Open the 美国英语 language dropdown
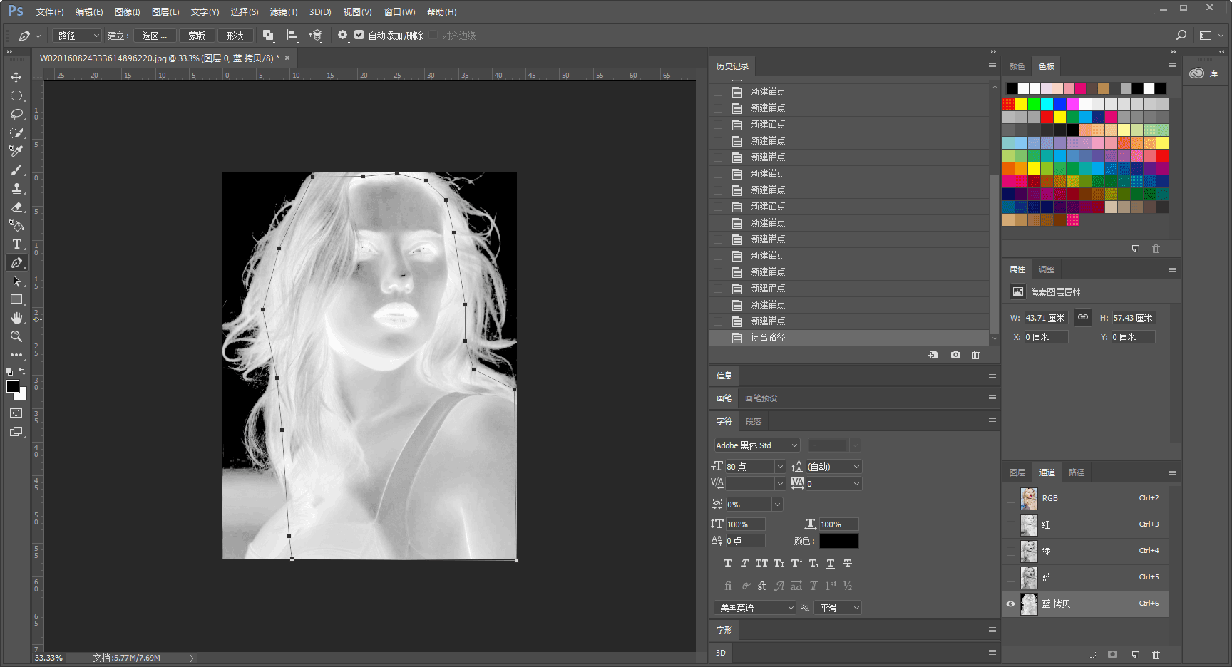Viewport: 1232px width, 667px height. [755, 608]
